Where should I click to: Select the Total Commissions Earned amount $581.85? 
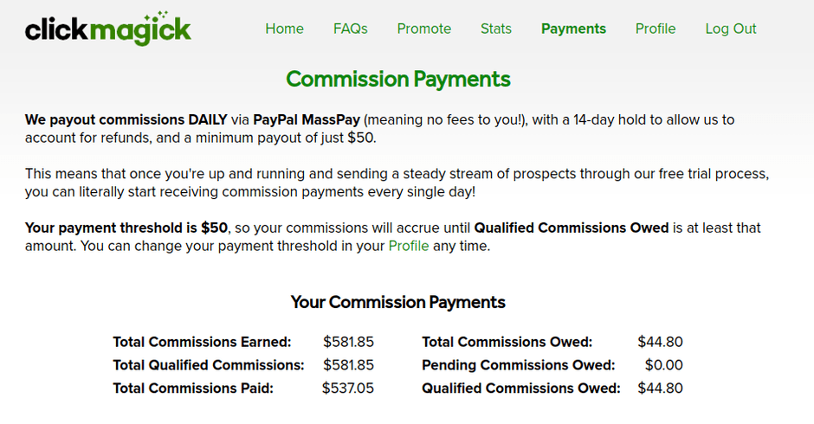coord(348,342)
